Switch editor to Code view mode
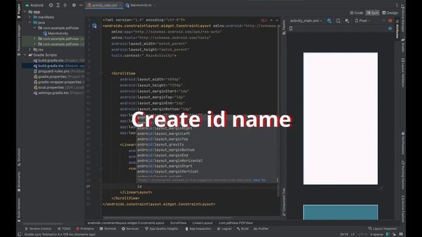 pos(357,13)
